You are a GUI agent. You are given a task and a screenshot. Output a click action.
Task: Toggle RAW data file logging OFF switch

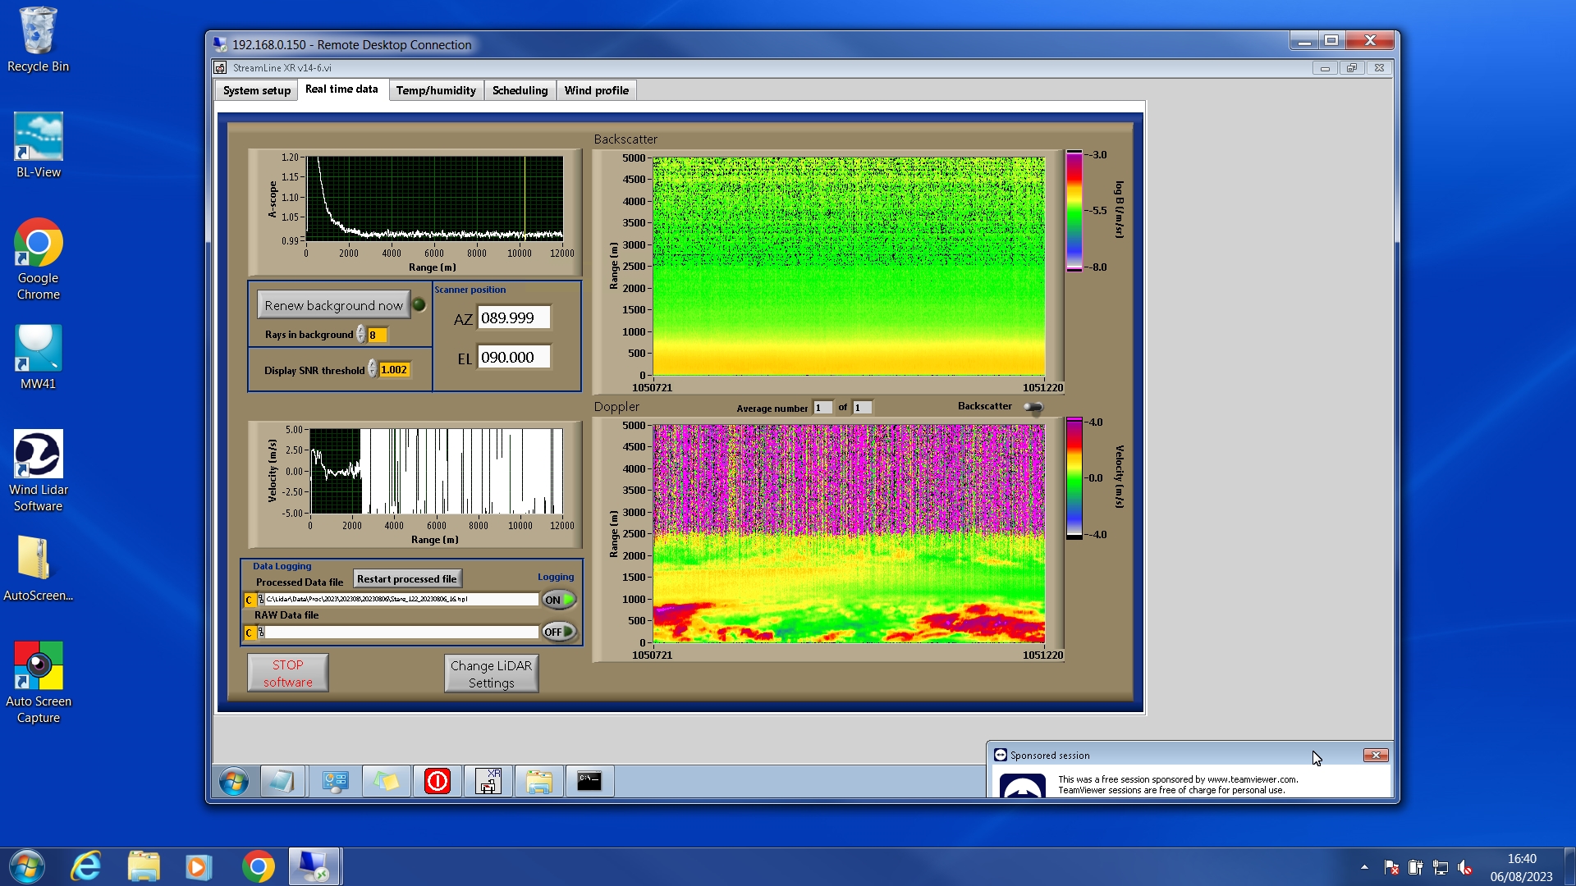559,632
